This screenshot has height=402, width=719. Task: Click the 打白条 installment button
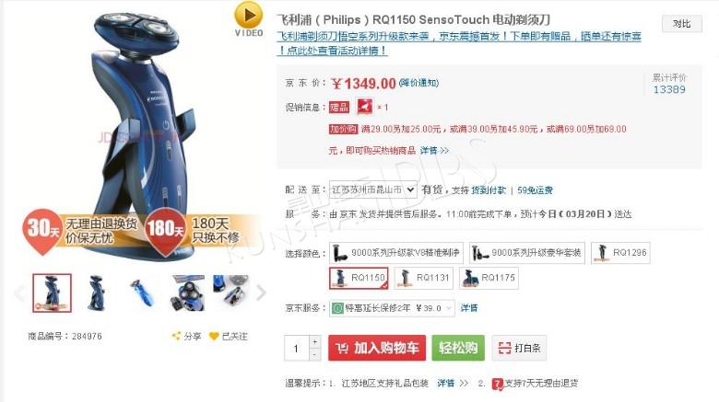tap(519, 348)
